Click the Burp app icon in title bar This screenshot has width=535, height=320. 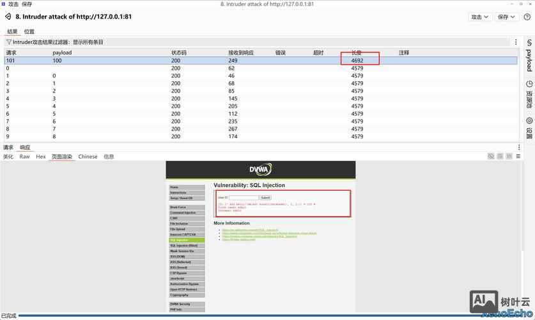coord(3,4)
